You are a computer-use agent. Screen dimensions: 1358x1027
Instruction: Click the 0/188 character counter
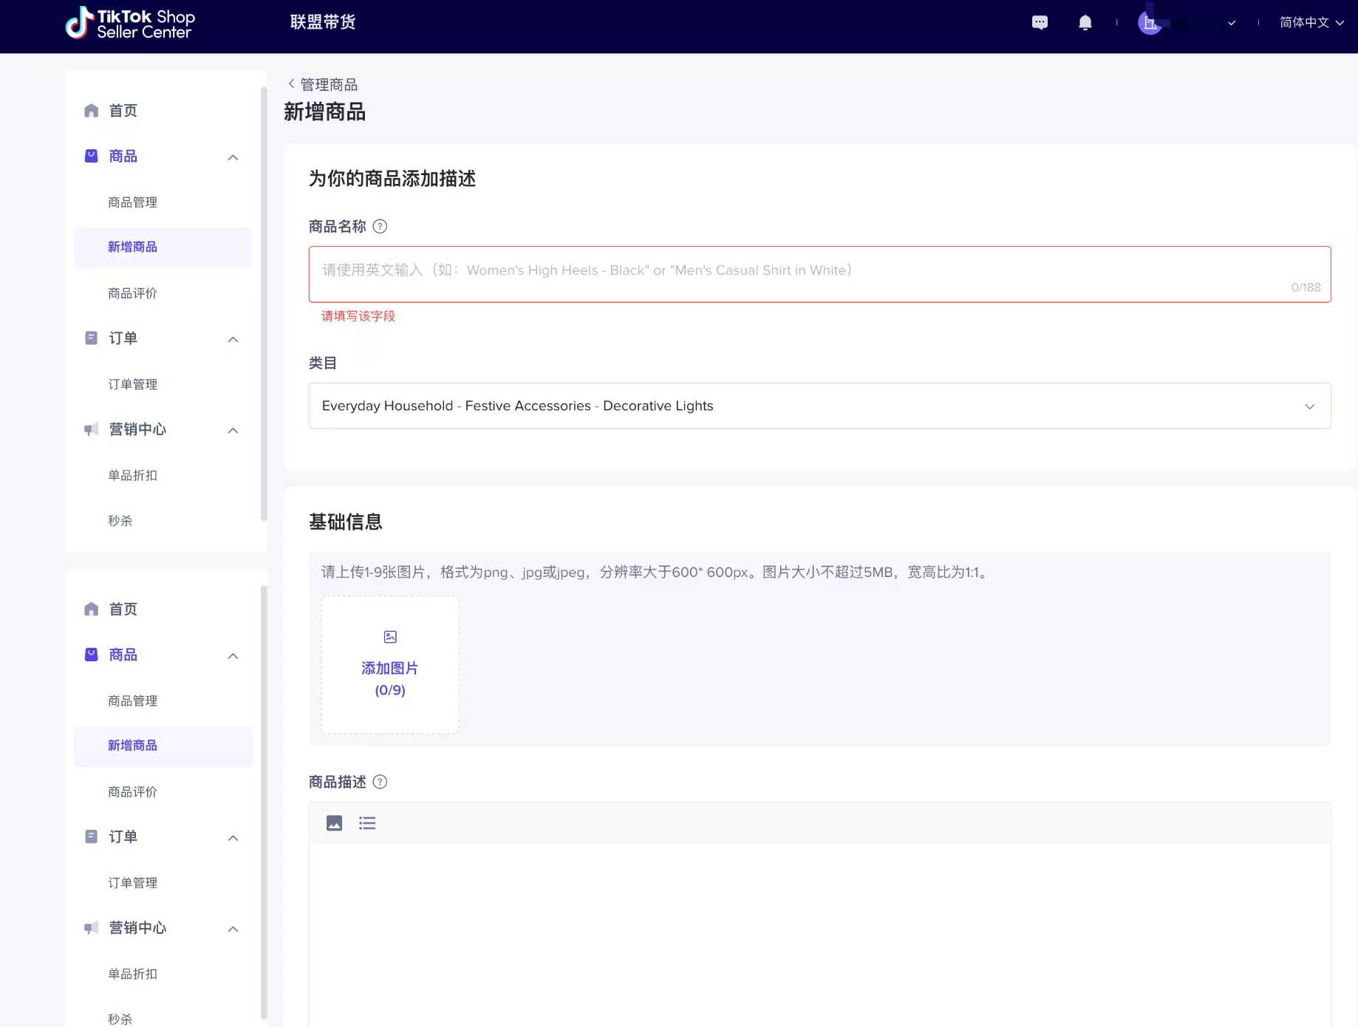(1306, 287)
